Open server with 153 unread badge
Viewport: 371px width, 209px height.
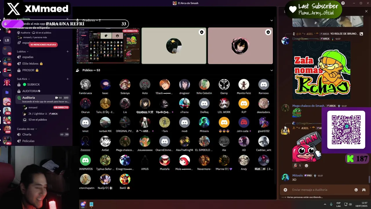pos(7,111)
